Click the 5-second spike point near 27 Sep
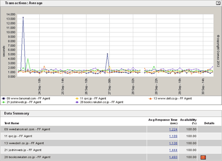The image size is (222, 161). click(x=107, y=54)
